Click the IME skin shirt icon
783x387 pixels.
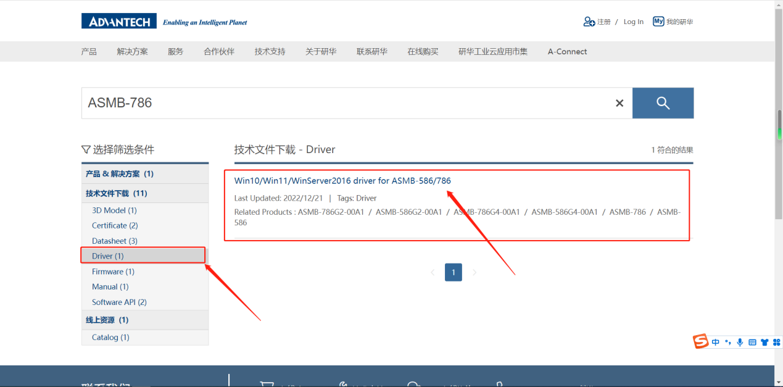click(x=765, y=342)
